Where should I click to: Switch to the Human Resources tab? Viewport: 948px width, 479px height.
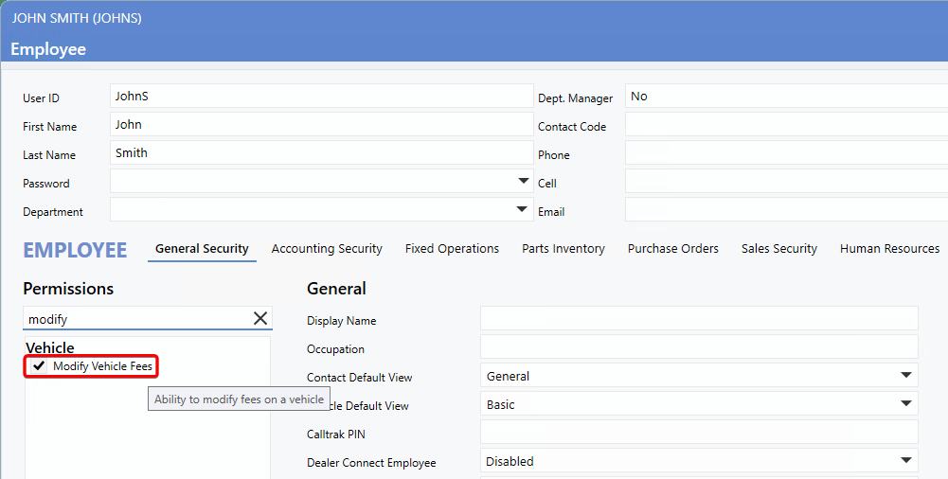[x=889, y=249]
